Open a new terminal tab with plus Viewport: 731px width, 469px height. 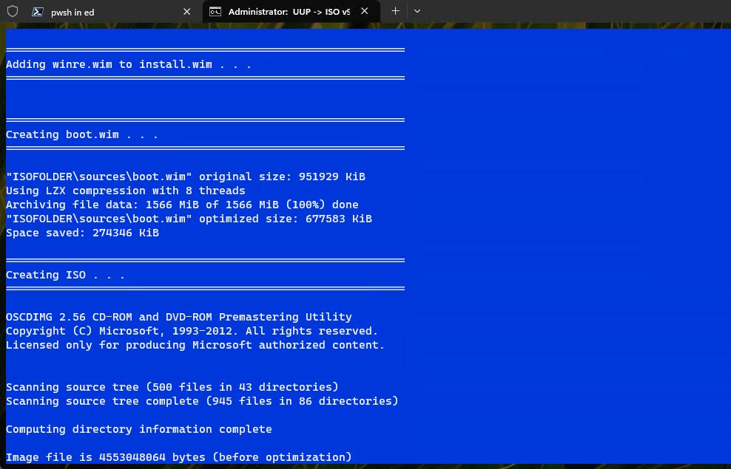pos(395,11)
